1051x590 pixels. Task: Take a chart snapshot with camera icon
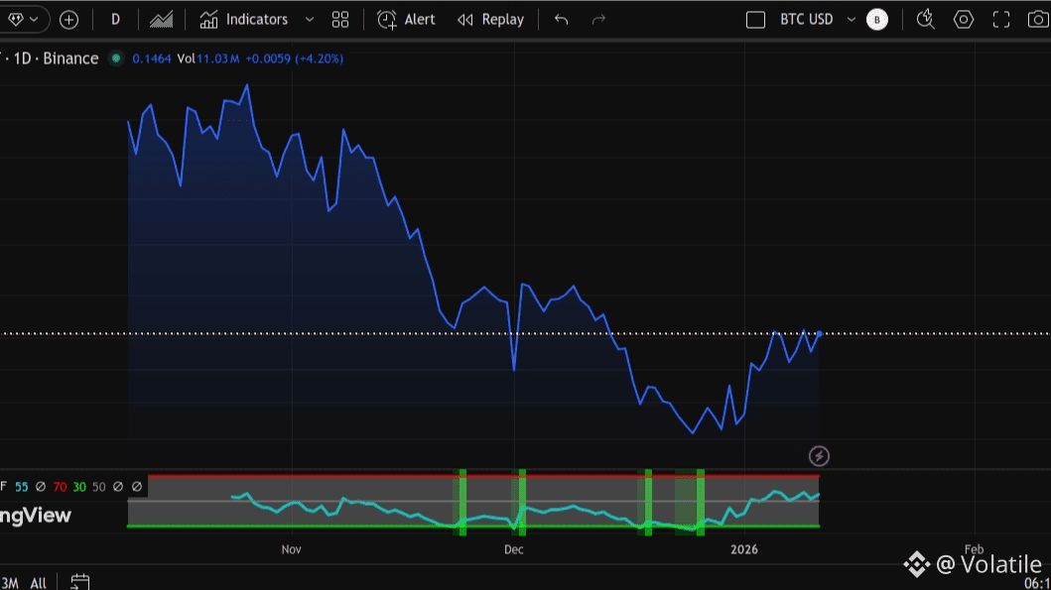pos(1038,20)
